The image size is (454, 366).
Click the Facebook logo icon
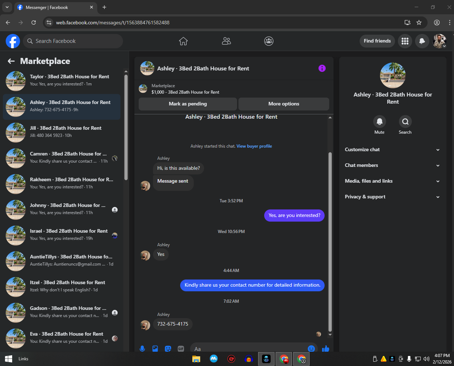13,41
